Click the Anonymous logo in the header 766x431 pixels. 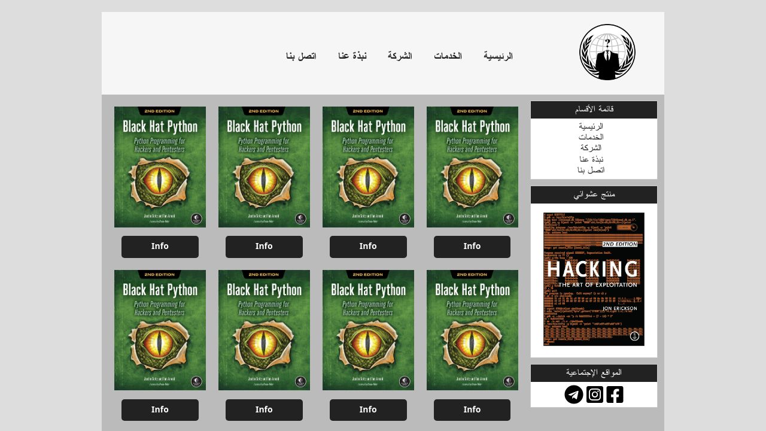pos(607,52)
